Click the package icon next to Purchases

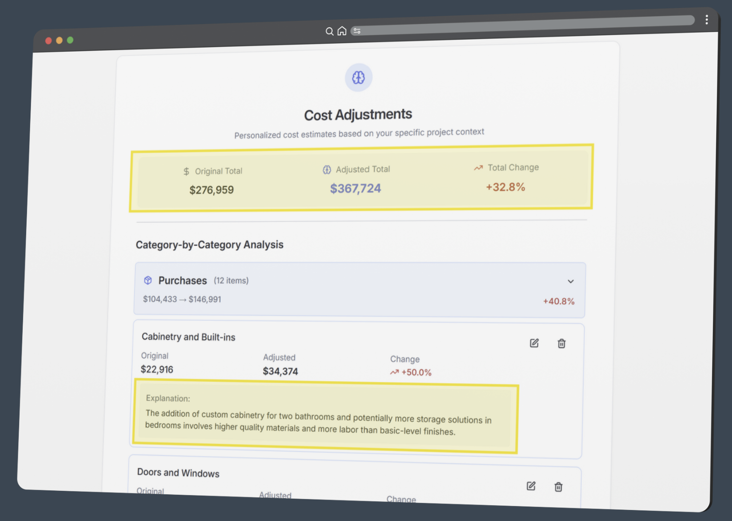tap(147, 280)
